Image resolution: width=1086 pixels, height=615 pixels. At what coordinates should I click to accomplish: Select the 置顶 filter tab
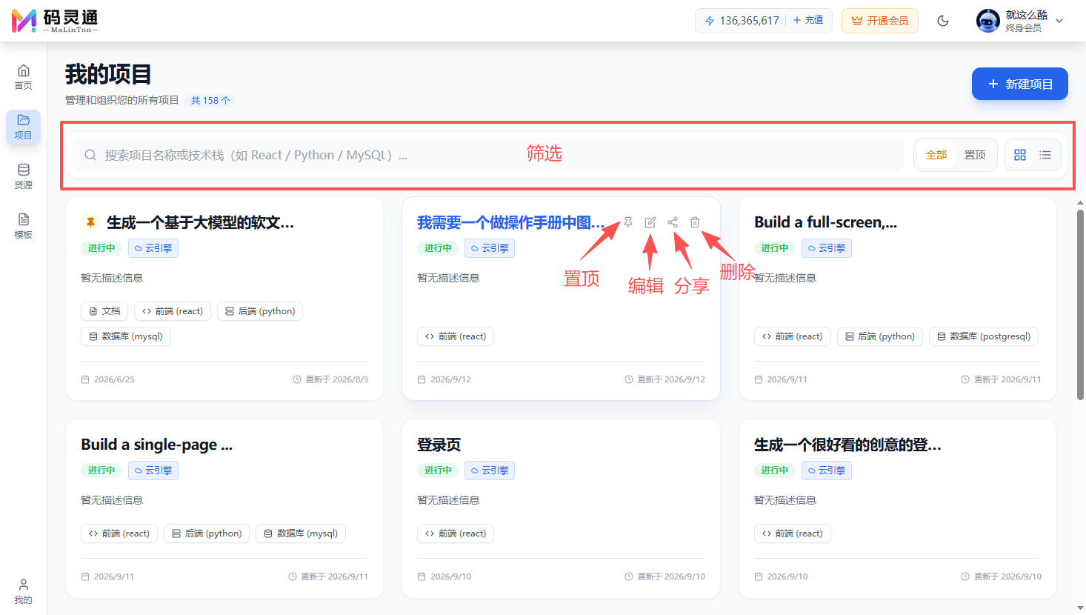pyautogui.click(x=975, y=155)
